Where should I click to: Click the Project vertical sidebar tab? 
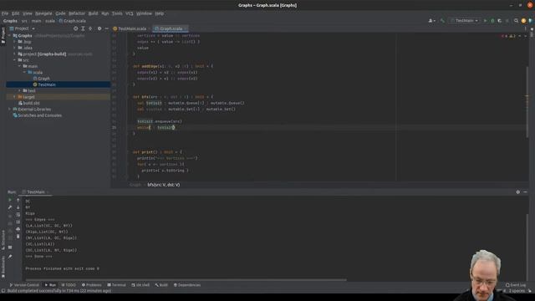tap(3, 35)
